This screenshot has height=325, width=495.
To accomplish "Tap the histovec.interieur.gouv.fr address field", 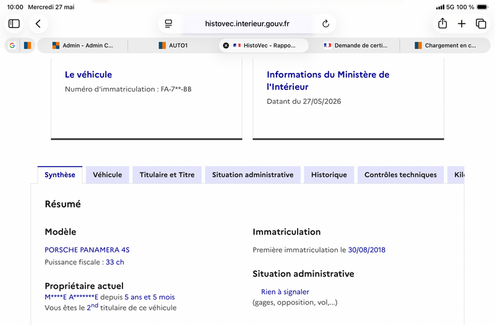I will click(247, 24).
